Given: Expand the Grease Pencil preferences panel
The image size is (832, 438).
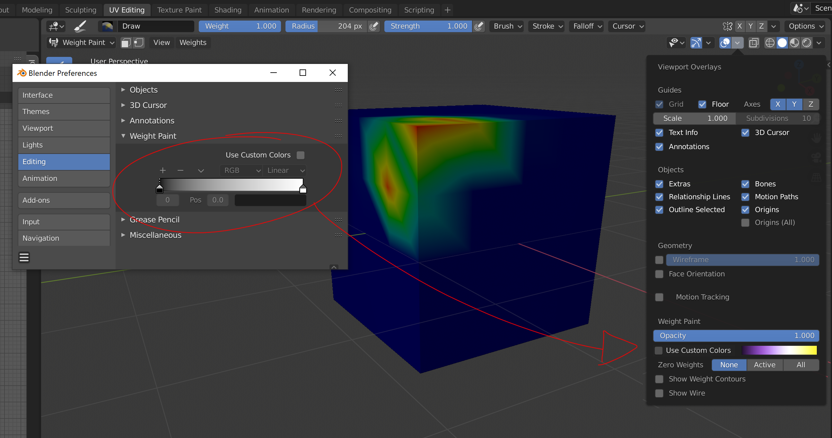Looking at the screenshot, I should pyautogui.click(x=123, y=219).
